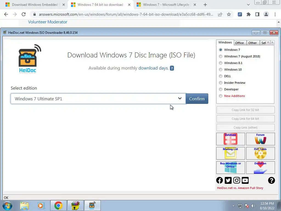Open Volunteer Moderator link on webpage
Image resolution: width=281 pixels, height=211 pixels.
click(x=47, y=22)
